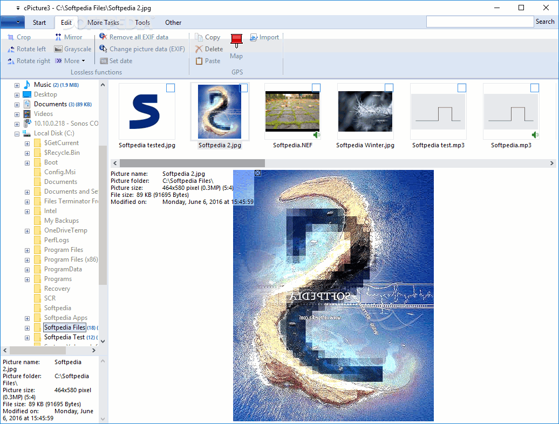The image size is (559, 424).
Task: Expand the Desktop tree node
Action: 17,95
